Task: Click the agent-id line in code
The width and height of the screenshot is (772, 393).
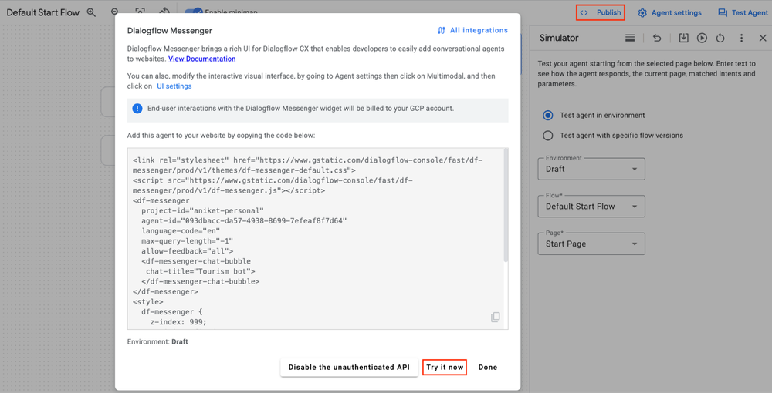Action: point(244,220)
